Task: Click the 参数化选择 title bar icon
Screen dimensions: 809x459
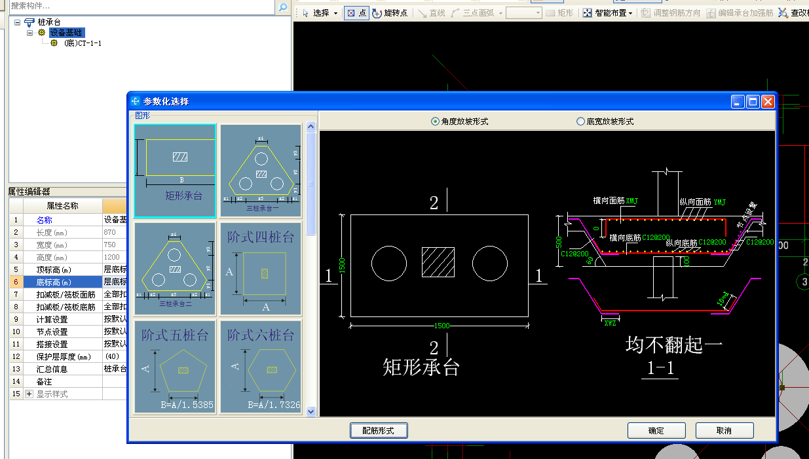Action: (136, 101)
